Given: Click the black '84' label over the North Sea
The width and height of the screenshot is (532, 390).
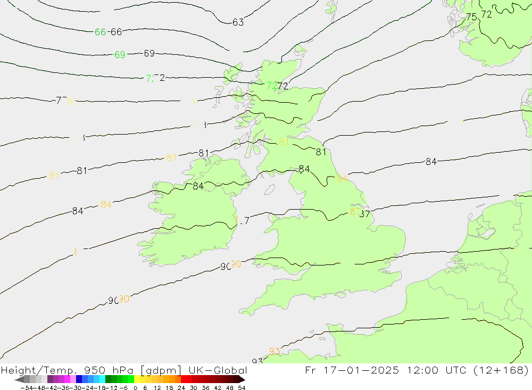Looking at the screenshot, I should [431, 162].
